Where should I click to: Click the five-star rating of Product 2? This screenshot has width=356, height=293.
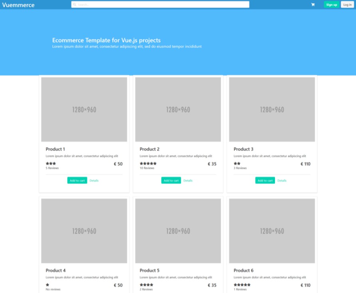tap(148, 163)
